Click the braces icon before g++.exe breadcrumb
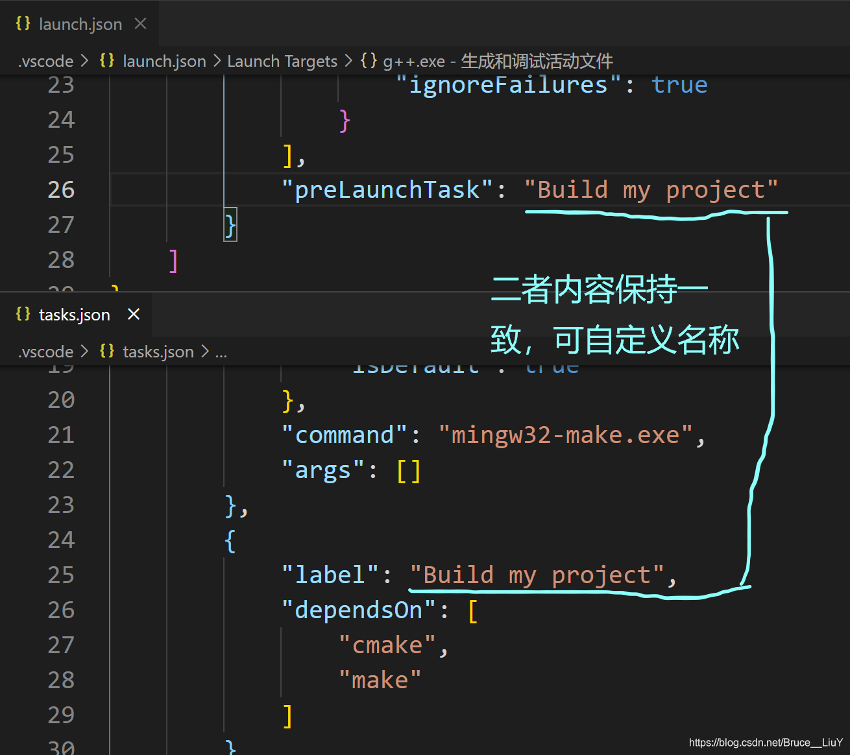Viewport: 850px width, 755px height. click(x=369, y=61)
